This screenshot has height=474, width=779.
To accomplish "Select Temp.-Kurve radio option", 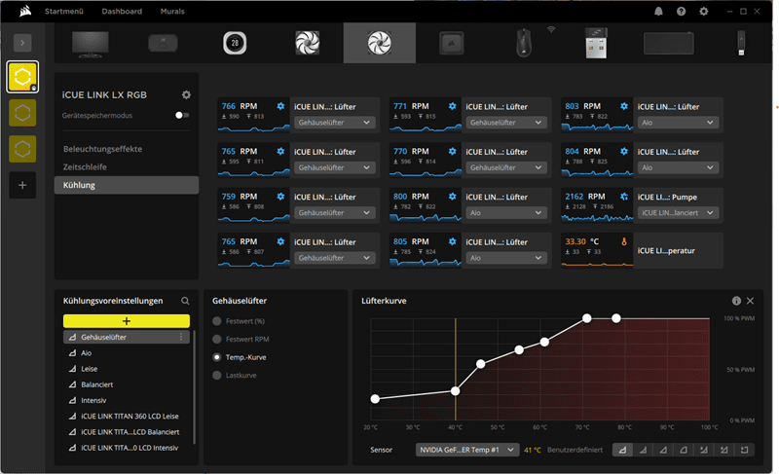I will [x=216, y=357].
